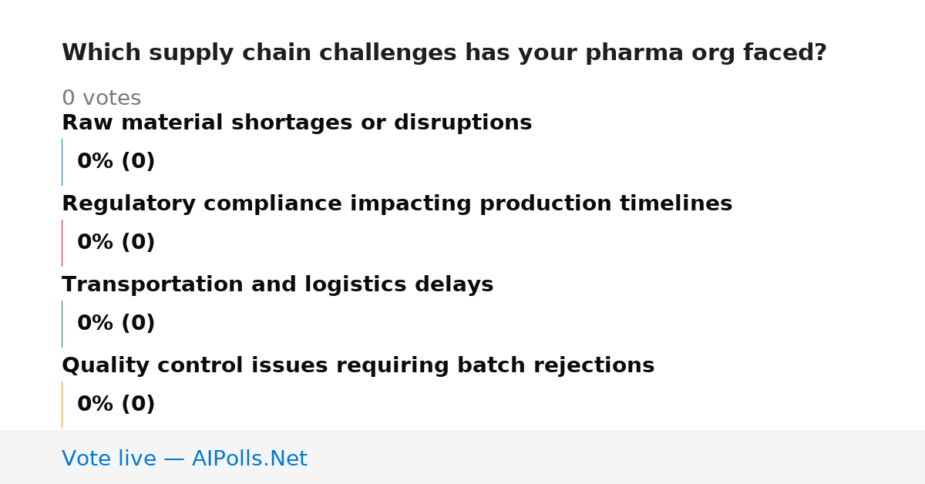Choose Regulatory compliance impacting production timelines option
The image size is (925, 484).
pyautogui.click(x=397, y=204)
